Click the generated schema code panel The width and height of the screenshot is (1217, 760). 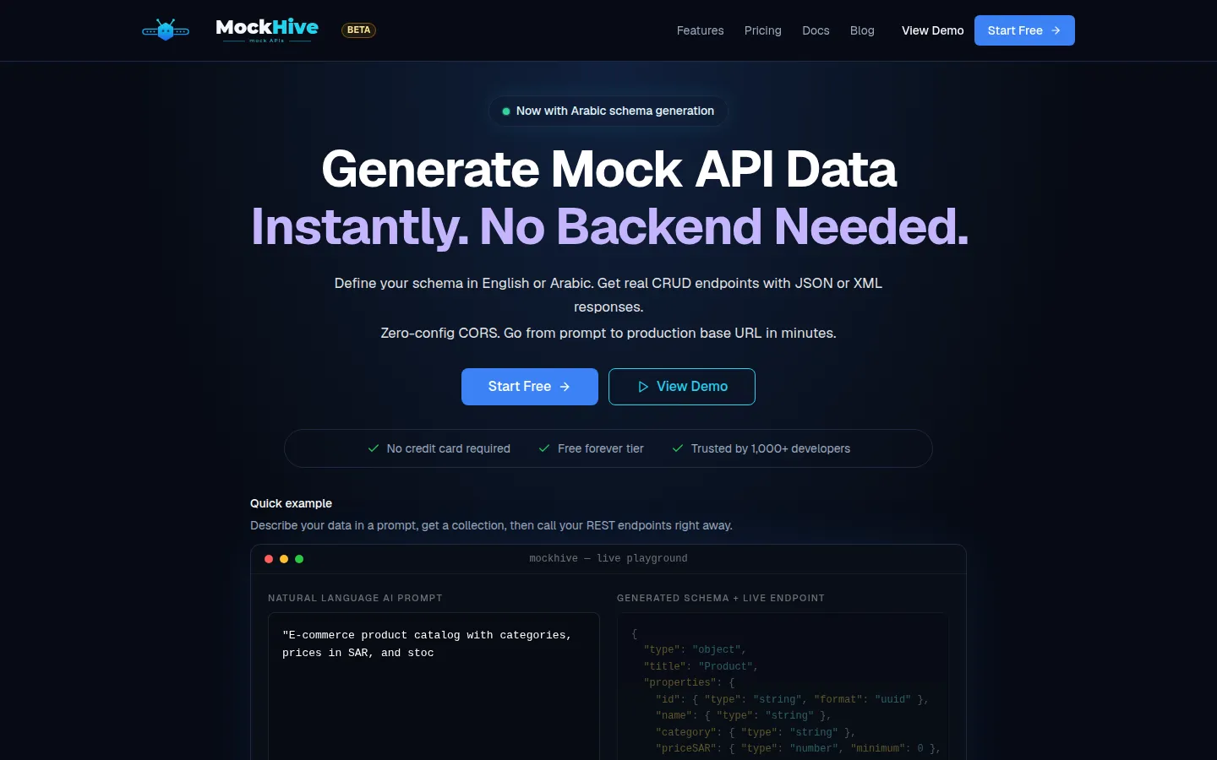(x=783, y=686)
